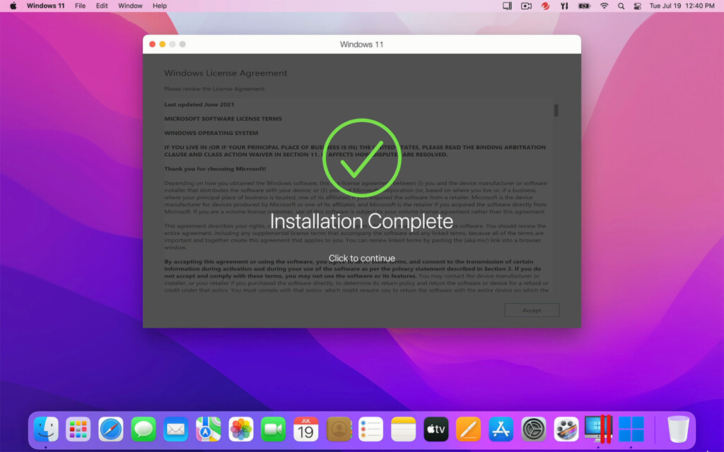
Task: Open Control Center in the menu bar
Action: [x=638, y=6]
